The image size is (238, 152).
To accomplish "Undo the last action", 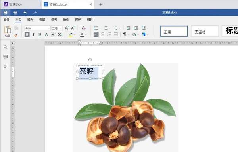I will coord(25,13).
